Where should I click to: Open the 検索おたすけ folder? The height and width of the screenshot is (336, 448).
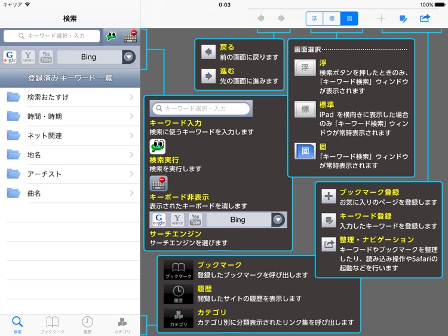[x=70, y=97]
